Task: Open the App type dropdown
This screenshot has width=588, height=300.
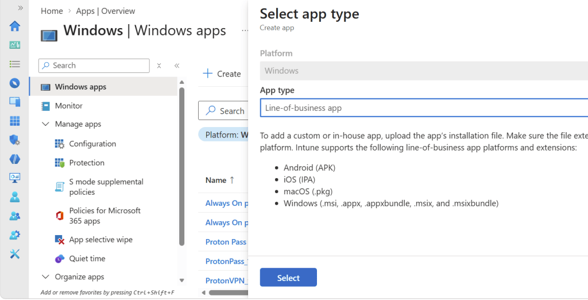Action: tap(424, 108)
